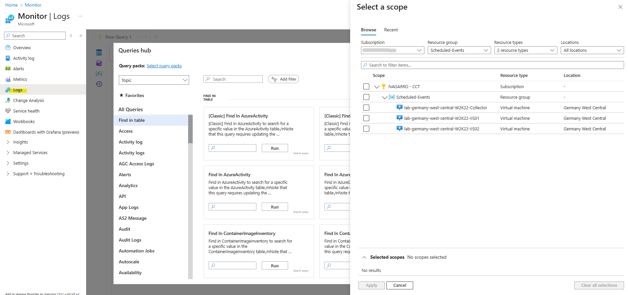The height and width of the screenshot is (295, 628).
Task: Collapse the Scheduled-Events tree node
Action: (x=384, y=97)
